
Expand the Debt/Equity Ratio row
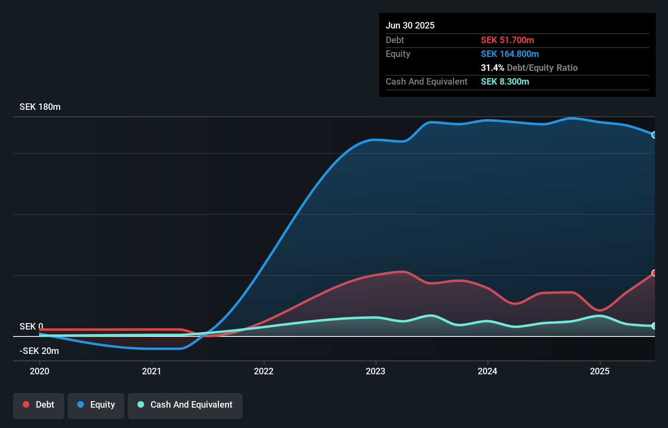529,68
